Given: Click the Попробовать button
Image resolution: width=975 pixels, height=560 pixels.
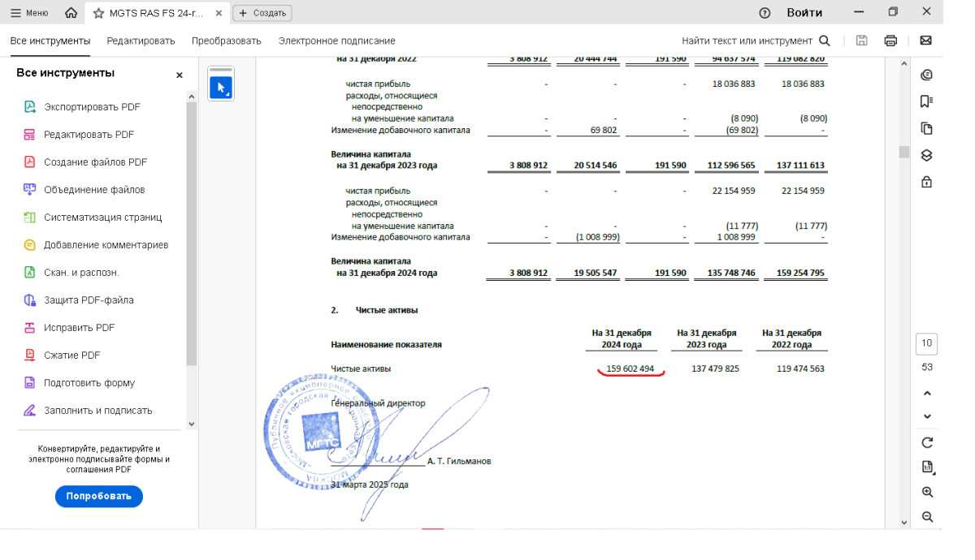Looking at the screenshot, I should 99,496.
